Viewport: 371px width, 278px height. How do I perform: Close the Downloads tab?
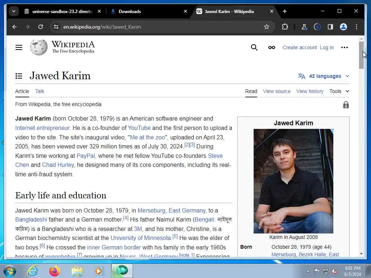185,11
